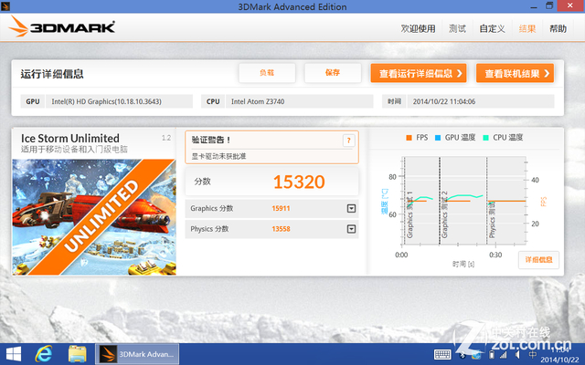Click the 3DMark icon in the title bar

point(5,6)
